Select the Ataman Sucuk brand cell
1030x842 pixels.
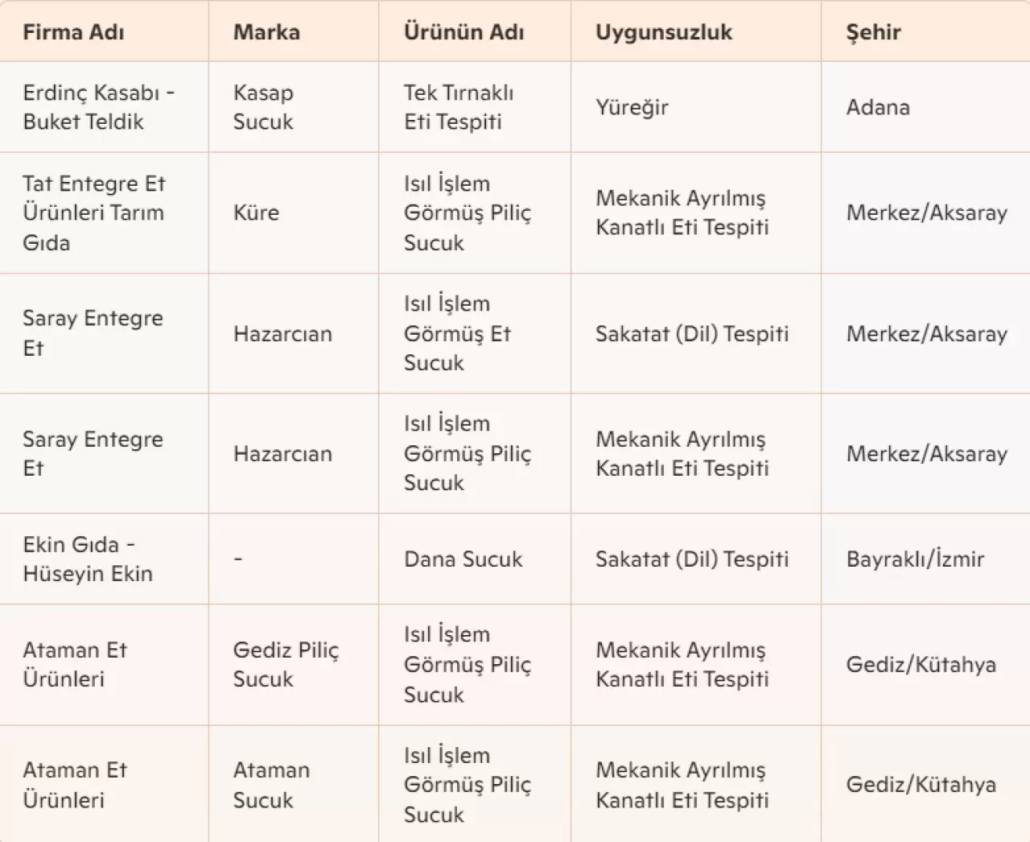271,785
